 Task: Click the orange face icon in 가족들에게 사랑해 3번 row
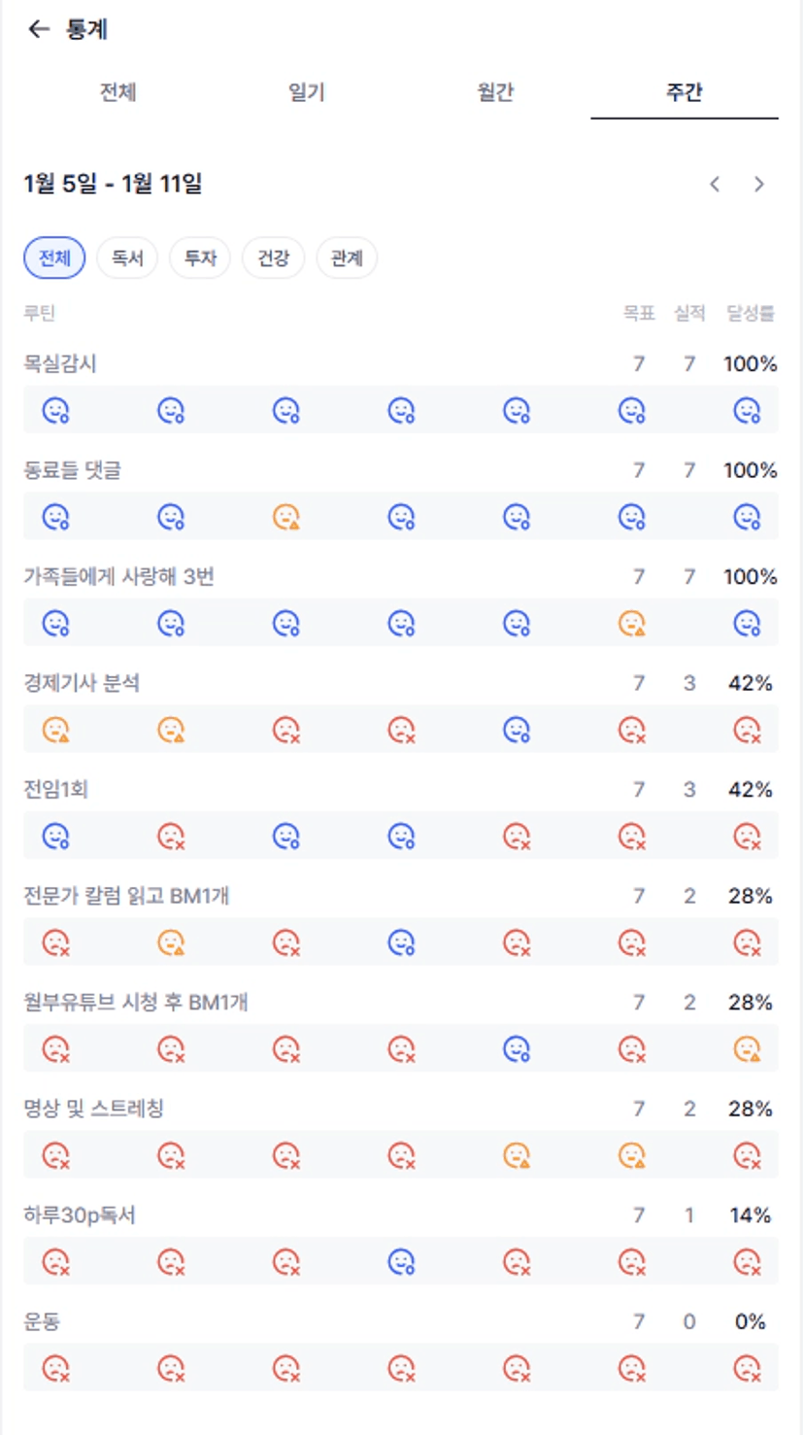[631, 624]
